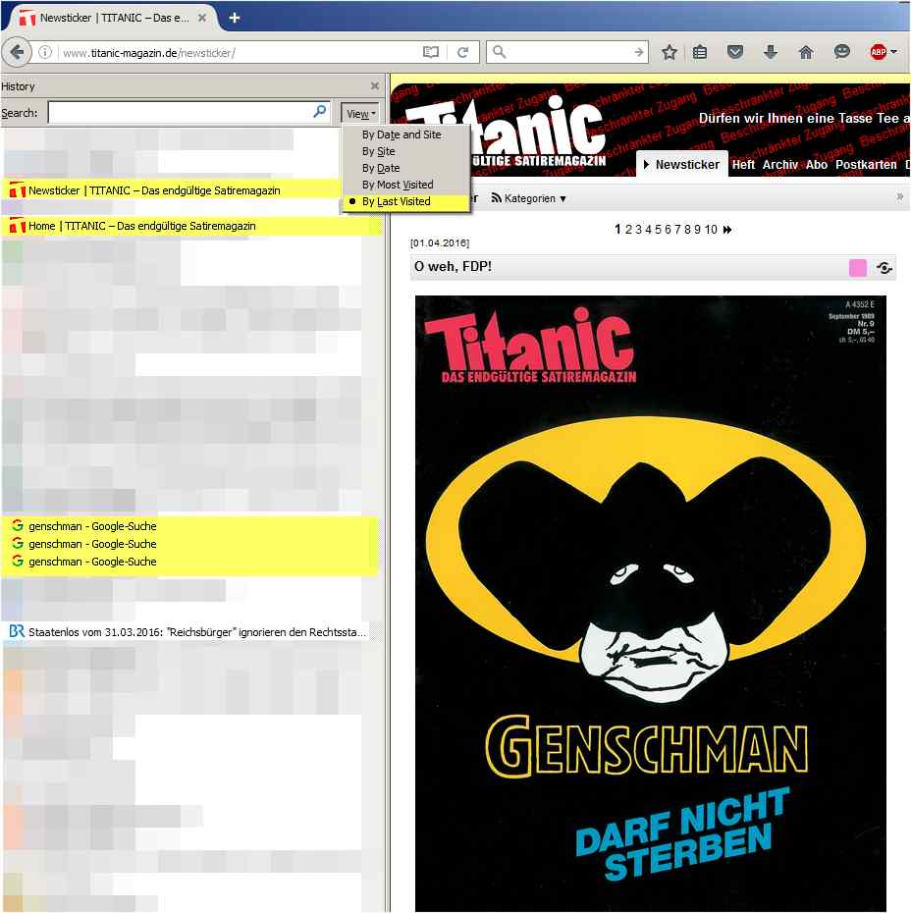Screen dimensions: 911x913
Task: Select By Most Visited view option
Action: click(x=398, y=185)
